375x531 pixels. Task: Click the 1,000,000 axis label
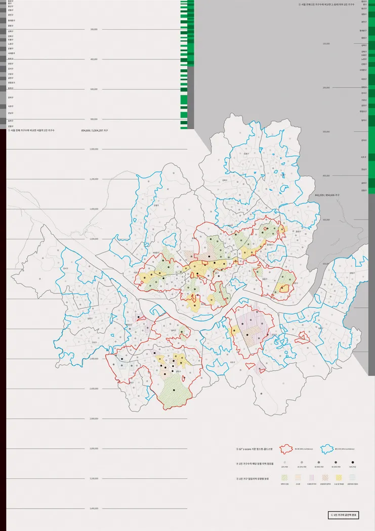pyautogui.click(x=94, y=149)
